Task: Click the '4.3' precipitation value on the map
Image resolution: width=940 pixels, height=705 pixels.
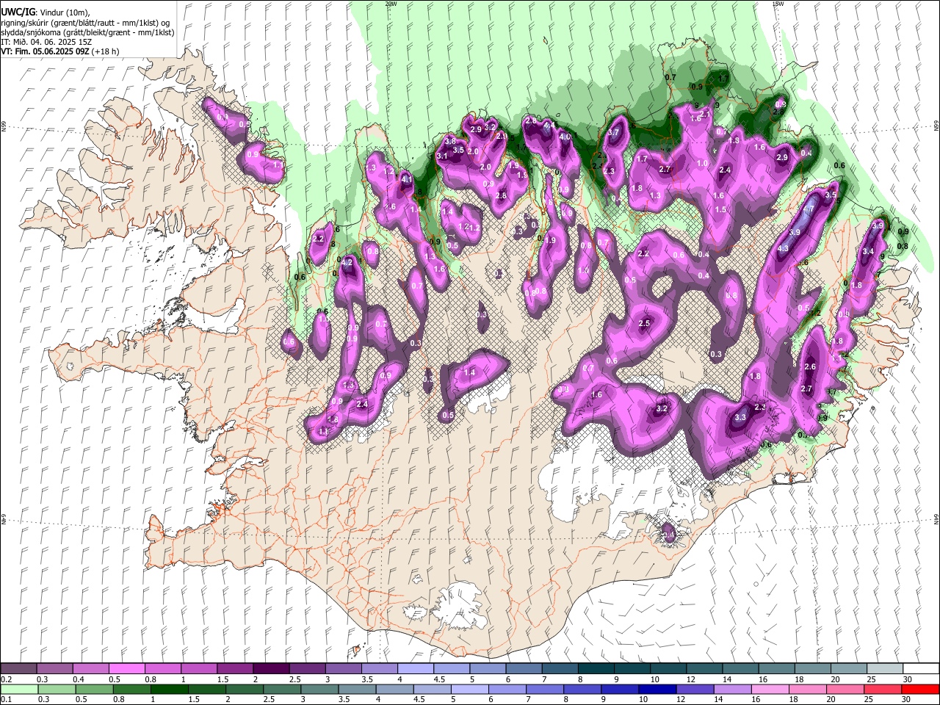Action: point(783,248)
